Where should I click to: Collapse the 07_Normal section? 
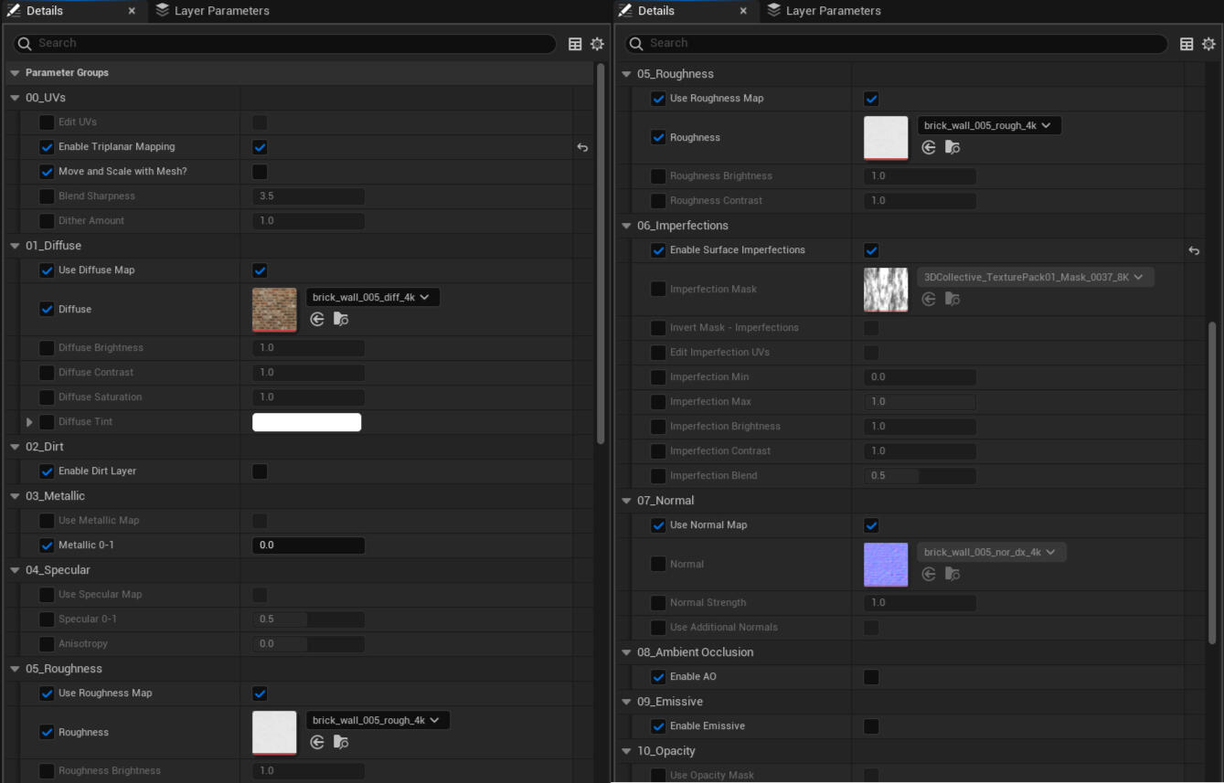click(625, 500)
